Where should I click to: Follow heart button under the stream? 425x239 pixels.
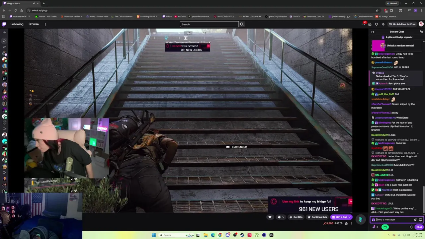click(270, 217)
